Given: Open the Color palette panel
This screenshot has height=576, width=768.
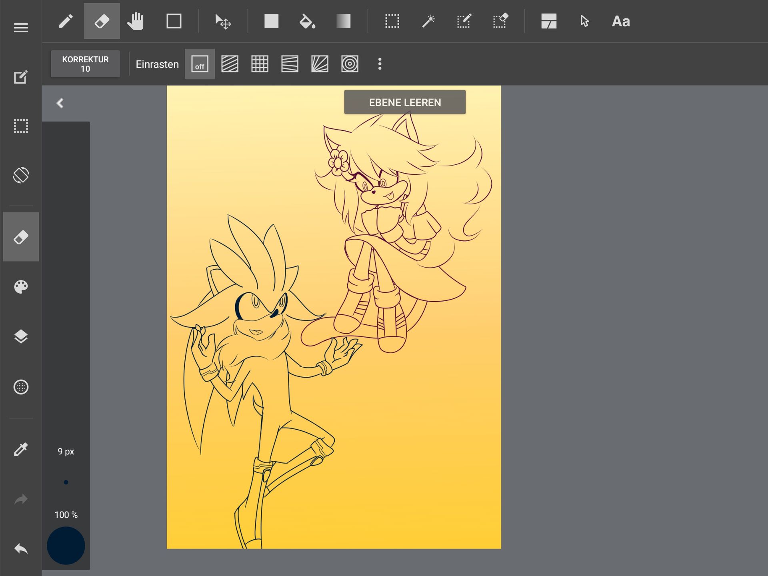Looking at the screenshot, I should click(21, 287).
